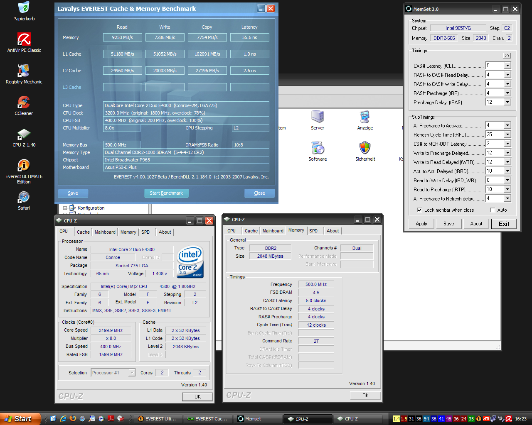This screenshot has height=425, width=532.
Task: Expand the Konfiguration tree node
Action: tap(65, 208)
